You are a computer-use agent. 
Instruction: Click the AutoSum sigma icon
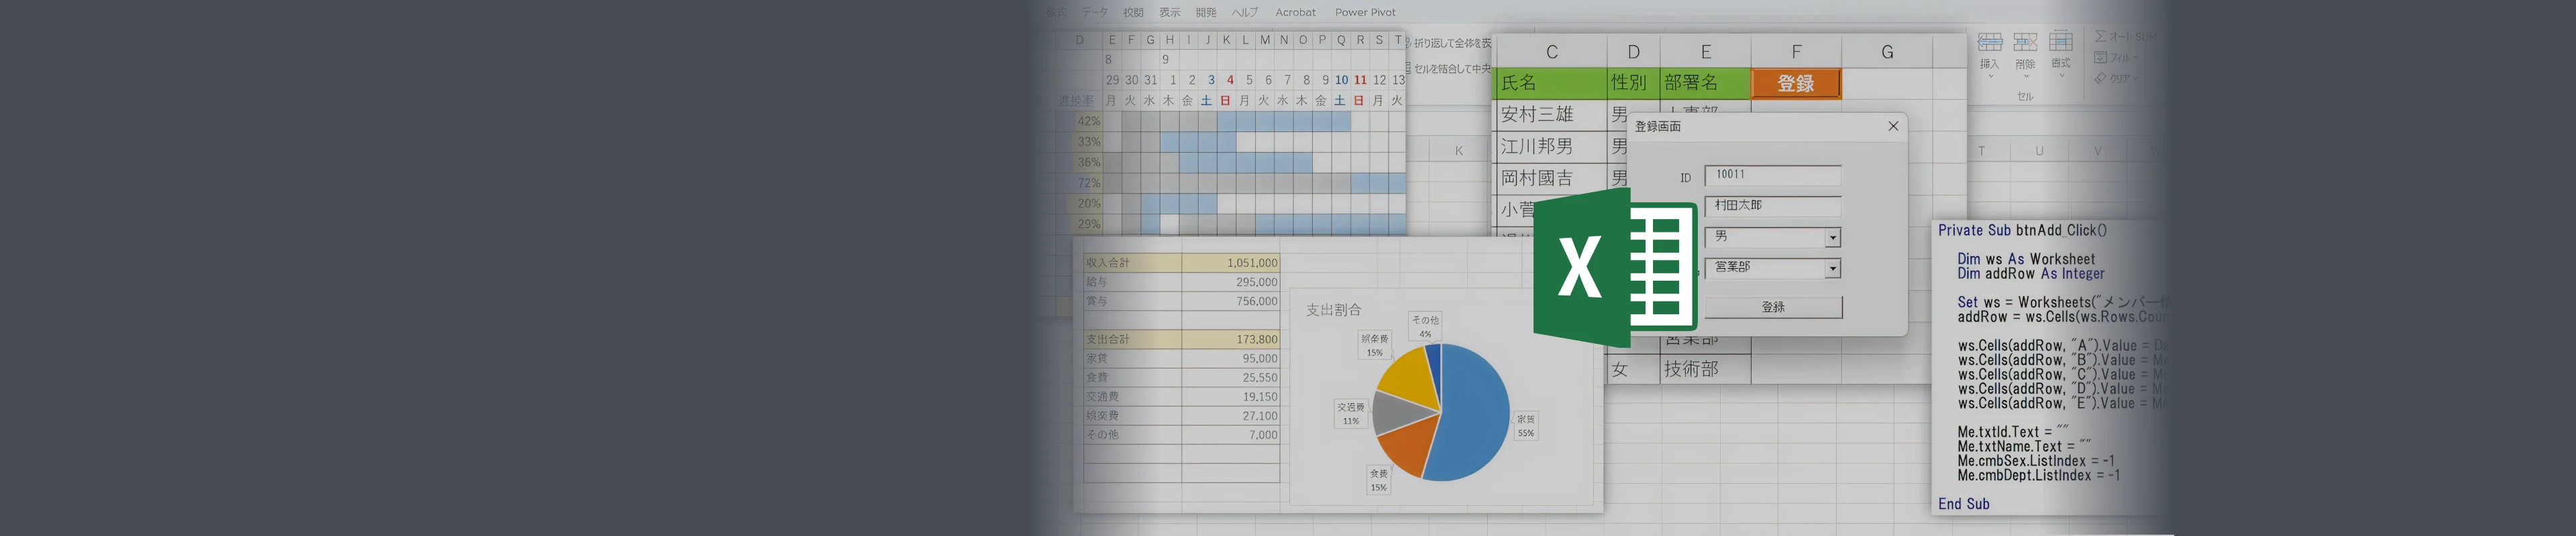(x=2101, y=36)
